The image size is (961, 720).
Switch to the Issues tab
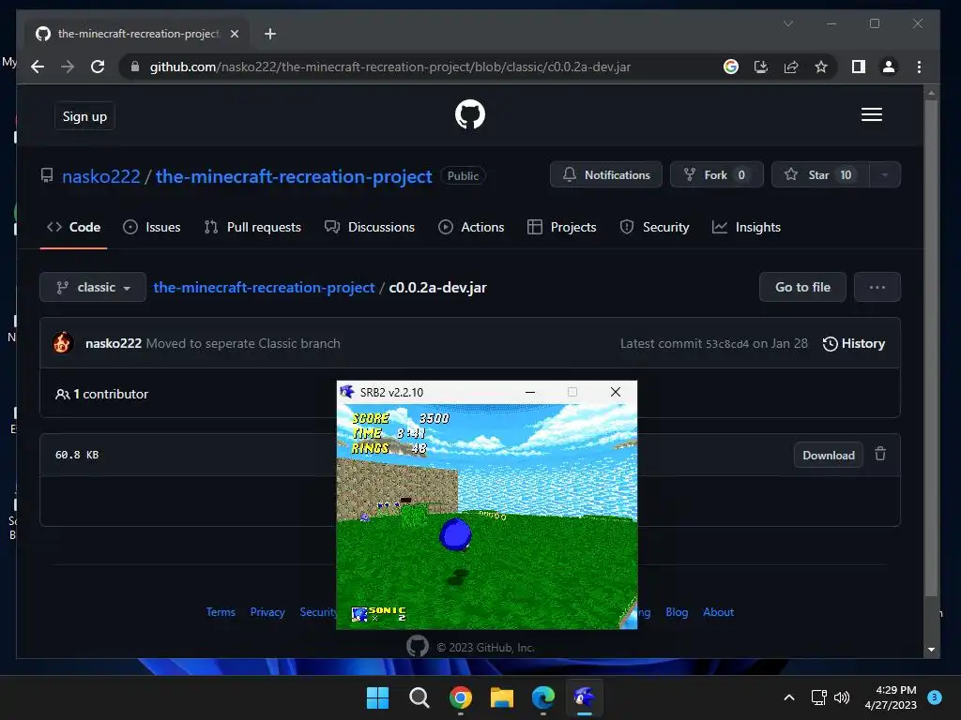(x=151, y=227)
